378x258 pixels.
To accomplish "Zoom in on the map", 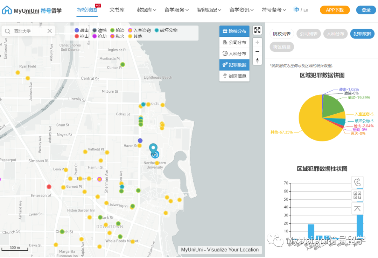I will [257, 42].
